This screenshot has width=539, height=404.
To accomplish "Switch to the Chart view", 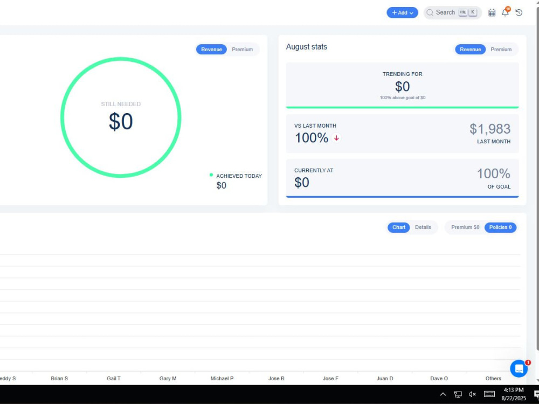I will coord(399,227).
